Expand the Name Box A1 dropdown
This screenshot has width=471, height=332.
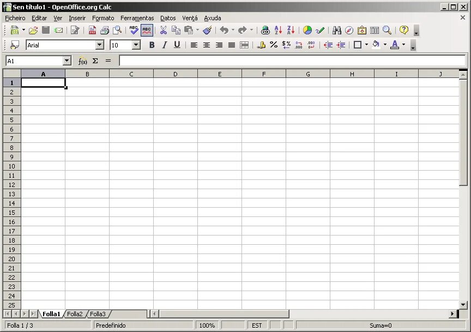click(x=67, y=61)
